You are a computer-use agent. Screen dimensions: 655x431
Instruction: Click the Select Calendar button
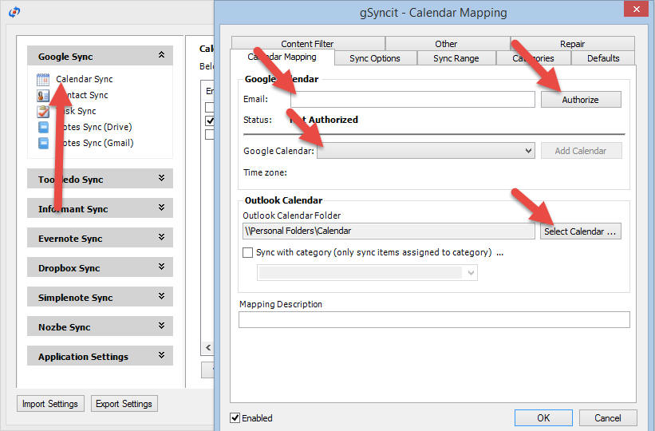pyautogui.click(x=580, y=231)
